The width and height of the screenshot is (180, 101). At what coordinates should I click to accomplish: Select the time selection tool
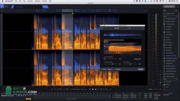point(90,89)
